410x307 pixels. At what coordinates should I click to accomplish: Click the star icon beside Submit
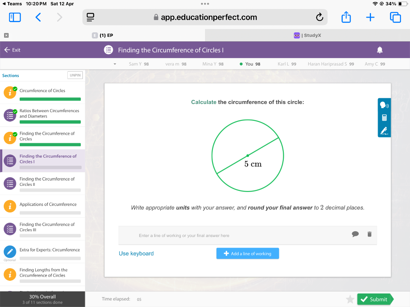click(x=350, y=299)
